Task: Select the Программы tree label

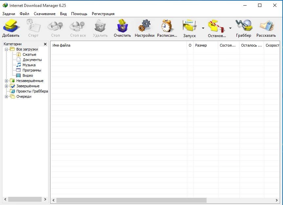Action: pyautogui.click(x=32, y=70)
